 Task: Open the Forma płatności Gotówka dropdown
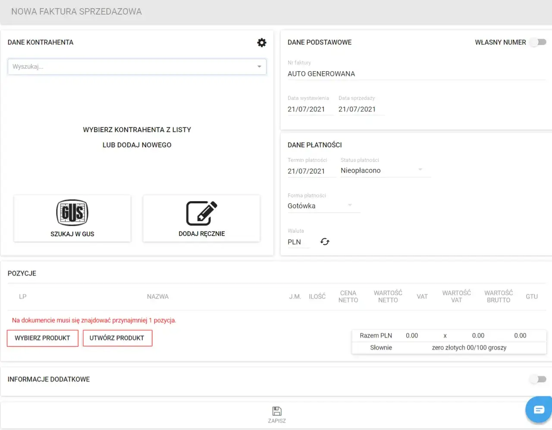pyautogui.click(x=324, y=206)
